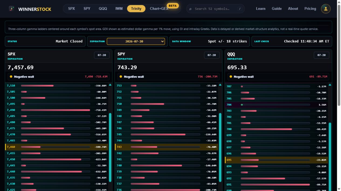Viewport: 341px width, 191px height.
Task: Click SPX 07-20 expiration button
Action: tap(102, 55)
